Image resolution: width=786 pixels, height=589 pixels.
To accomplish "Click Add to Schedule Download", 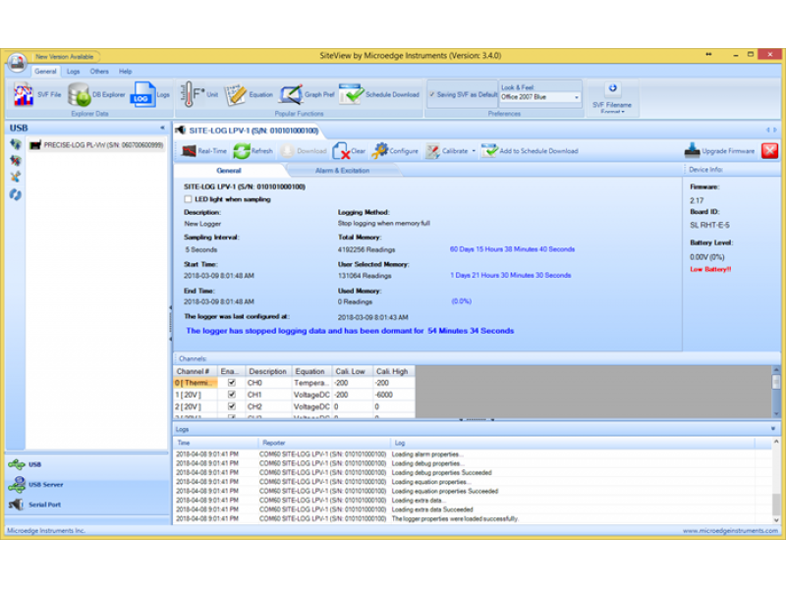I will pyautogui.click(x=530, y=151).
